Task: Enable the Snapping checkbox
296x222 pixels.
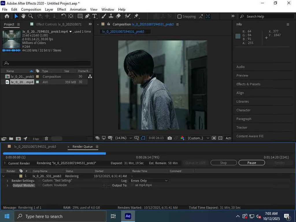Action: coord(180,16)
